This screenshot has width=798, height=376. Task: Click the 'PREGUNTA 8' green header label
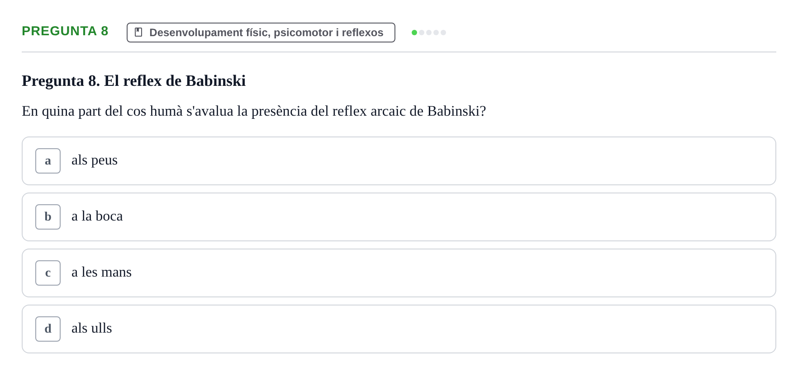point(65,31)
